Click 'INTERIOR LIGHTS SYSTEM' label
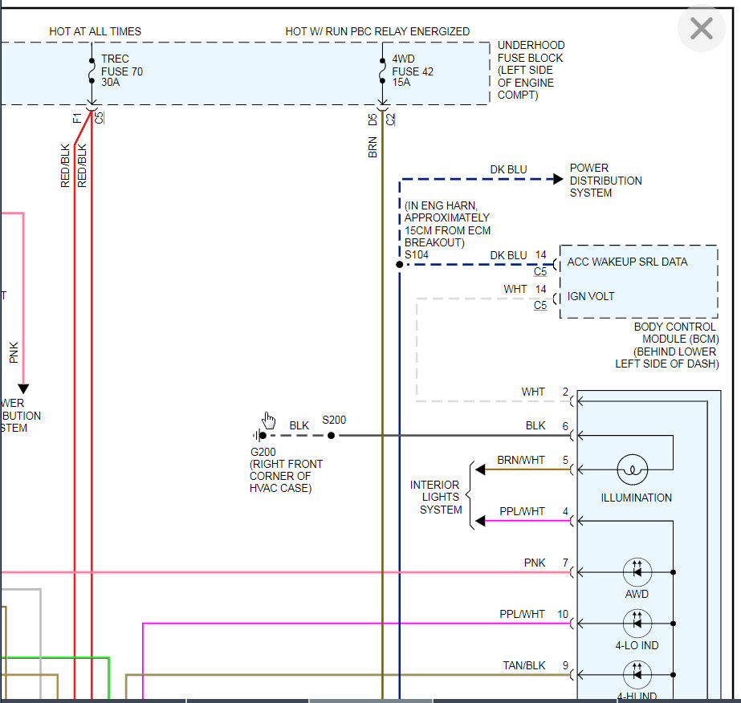 coord(436,497)
